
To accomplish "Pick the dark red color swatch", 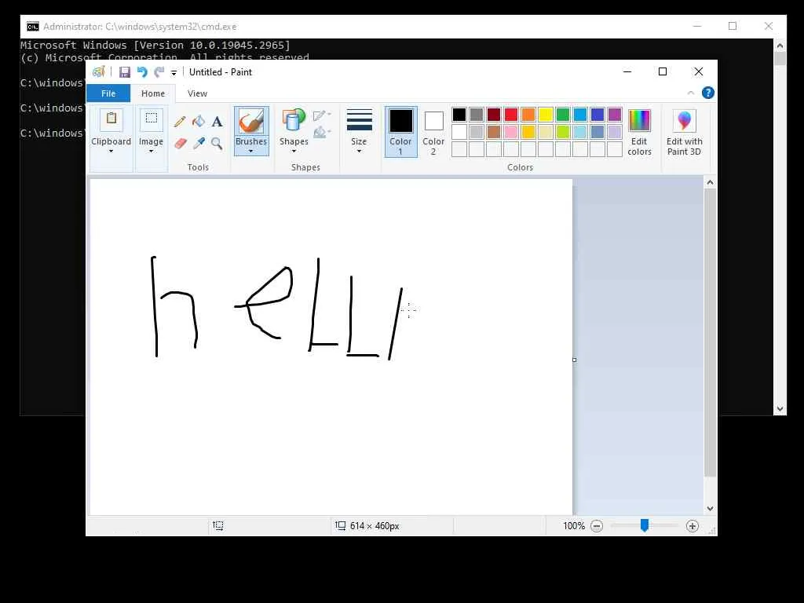I will [494, 115].
